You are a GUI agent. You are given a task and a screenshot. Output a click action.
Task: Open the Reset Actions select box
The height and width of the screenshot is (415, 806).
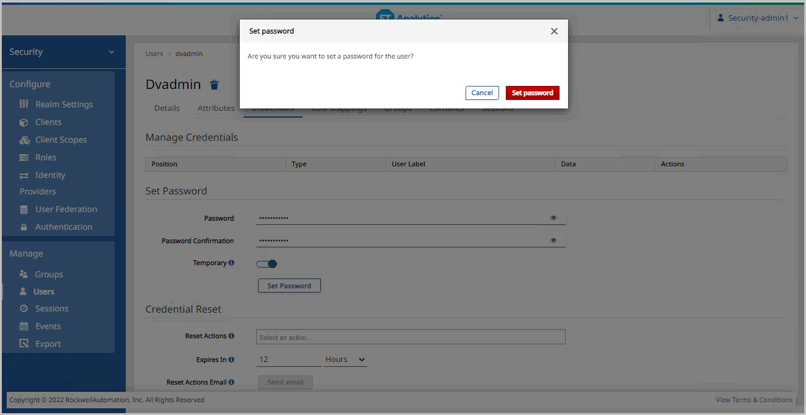(411, 337)
